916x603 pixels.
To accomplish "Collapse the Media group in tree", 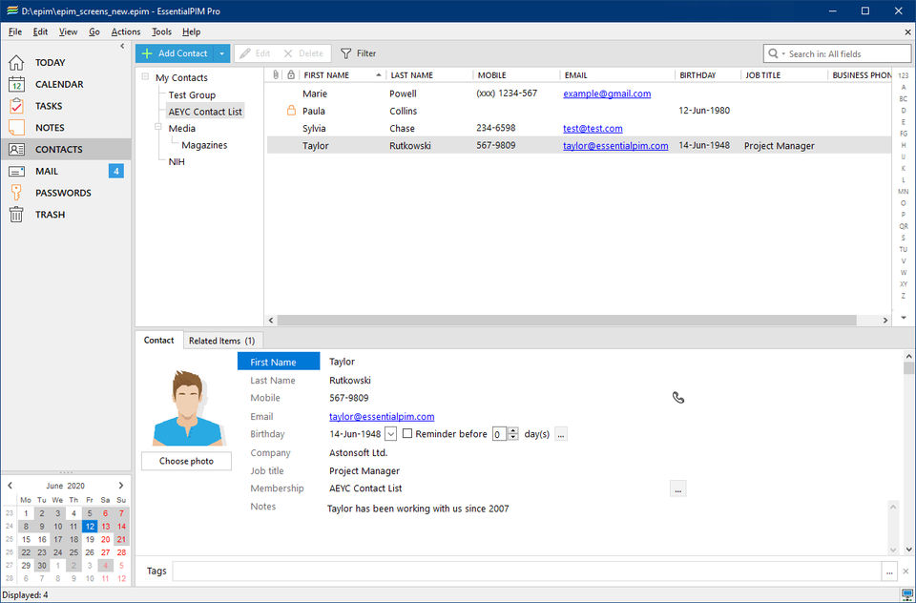I will [x=158, y=128].
